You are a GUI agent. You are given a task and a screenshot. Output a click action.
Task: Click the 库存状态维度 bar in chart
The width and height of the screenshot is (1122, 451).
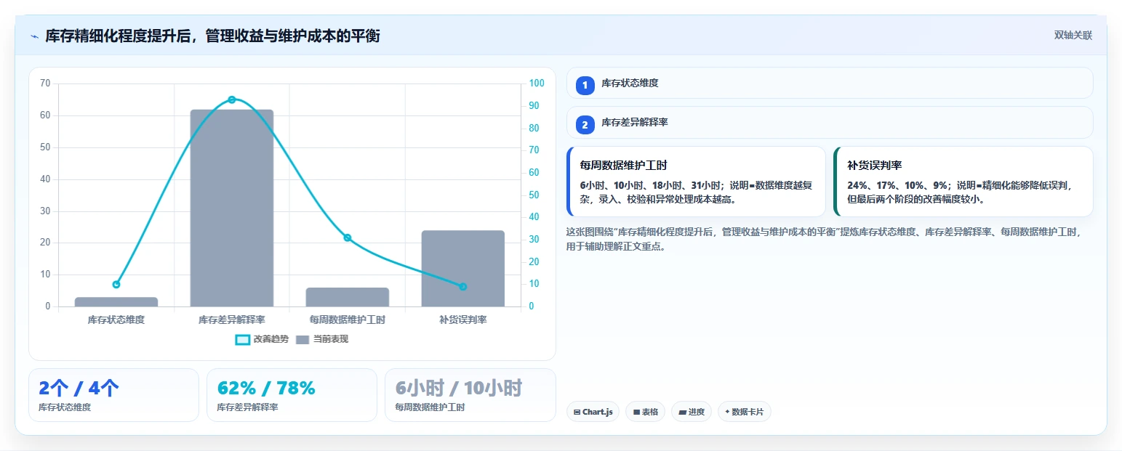(x=116, y=302)
